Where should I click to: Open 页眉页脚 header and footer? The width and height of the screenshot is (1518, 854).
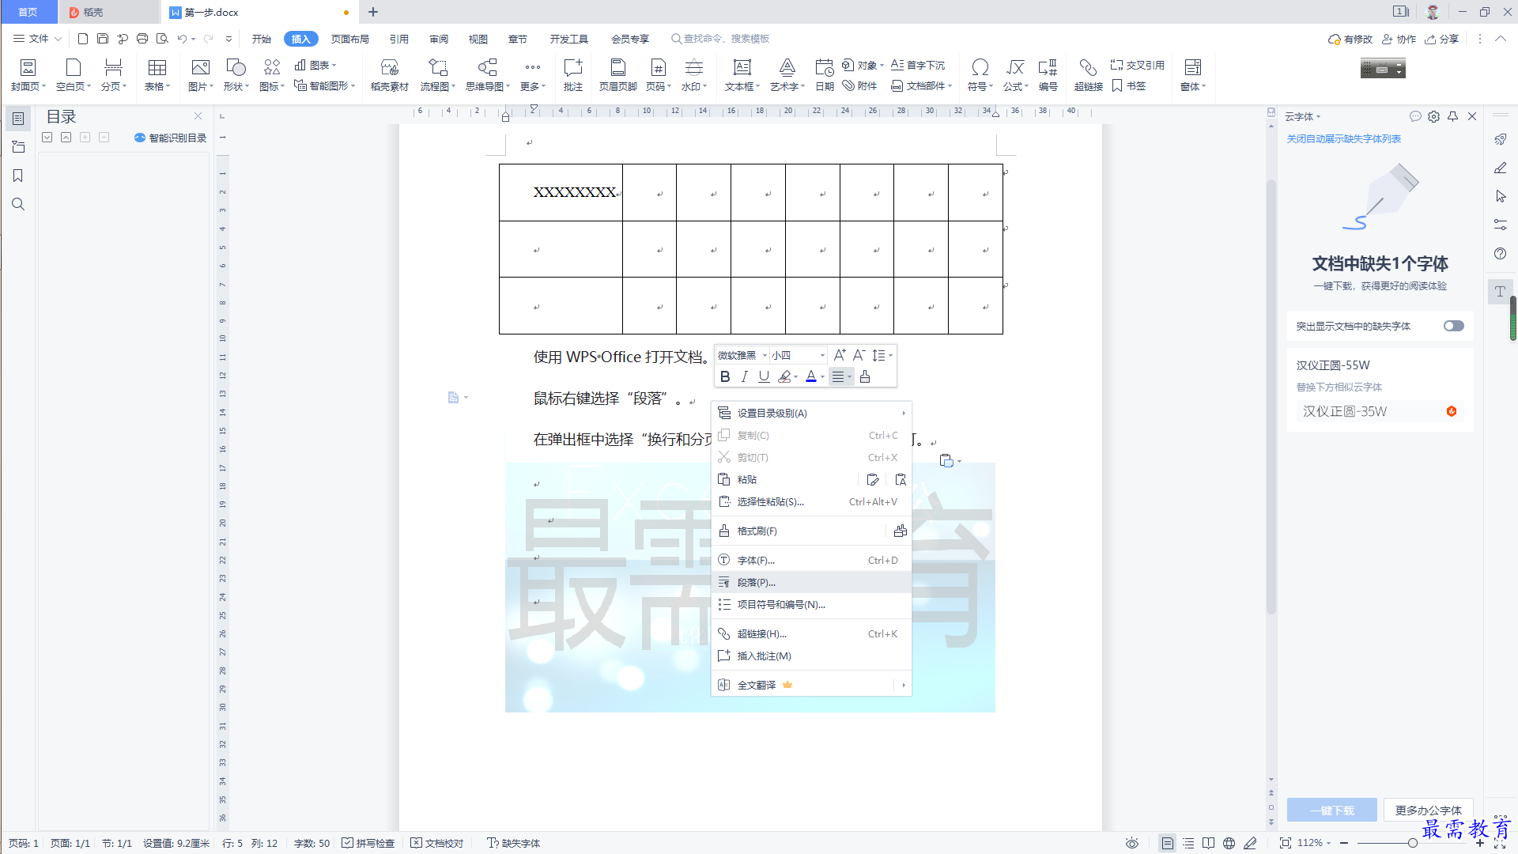(618, 75)
